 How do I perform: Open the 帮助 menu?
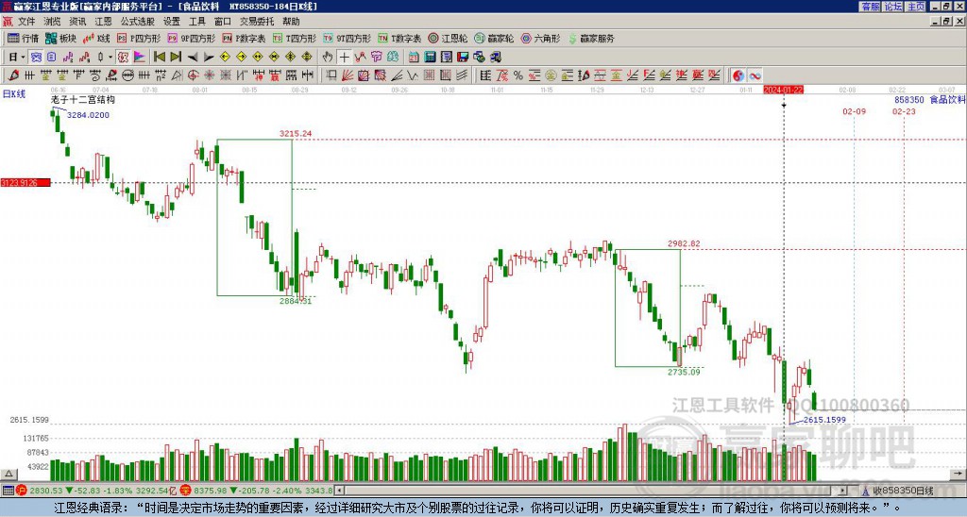pyautogui.click(x=291, y=22)
